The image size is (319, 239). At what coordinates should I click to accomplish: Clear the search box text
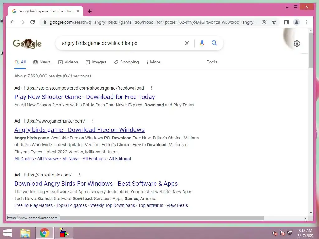[187, 43]
